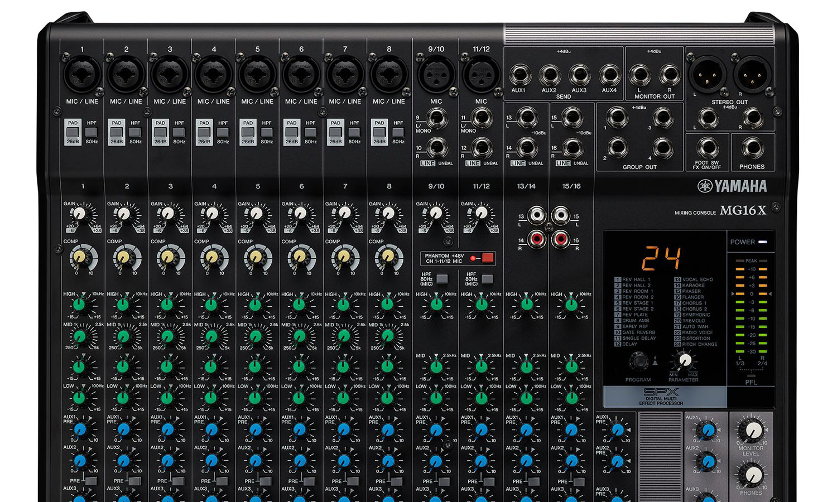The width and height of the screenshot is (837, 502).
Task: Click the GROUP OUT 1 jack
Action: 617,118
